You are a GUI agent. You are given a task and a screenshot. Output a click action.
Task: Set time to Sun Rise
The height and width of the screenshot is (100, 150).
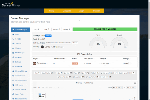(68, 73)
